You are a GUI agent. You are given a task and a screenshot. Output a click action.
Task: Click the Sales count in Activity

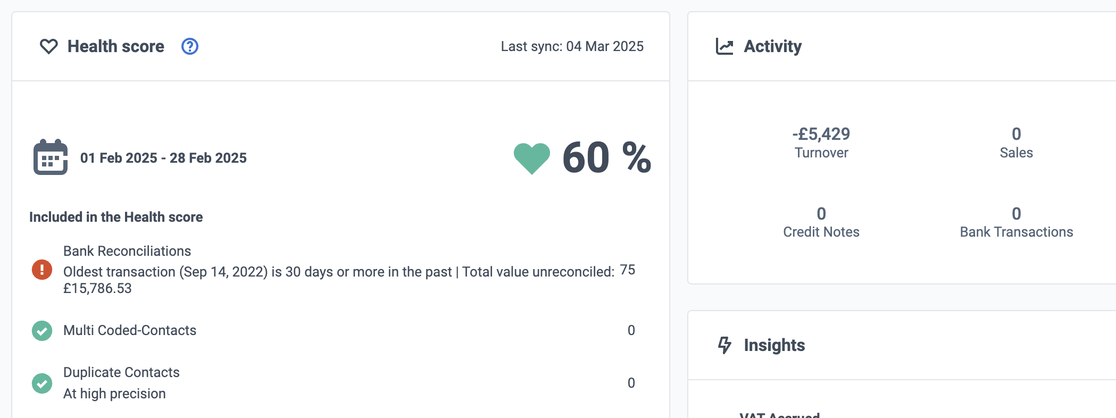click(1016, 134)
